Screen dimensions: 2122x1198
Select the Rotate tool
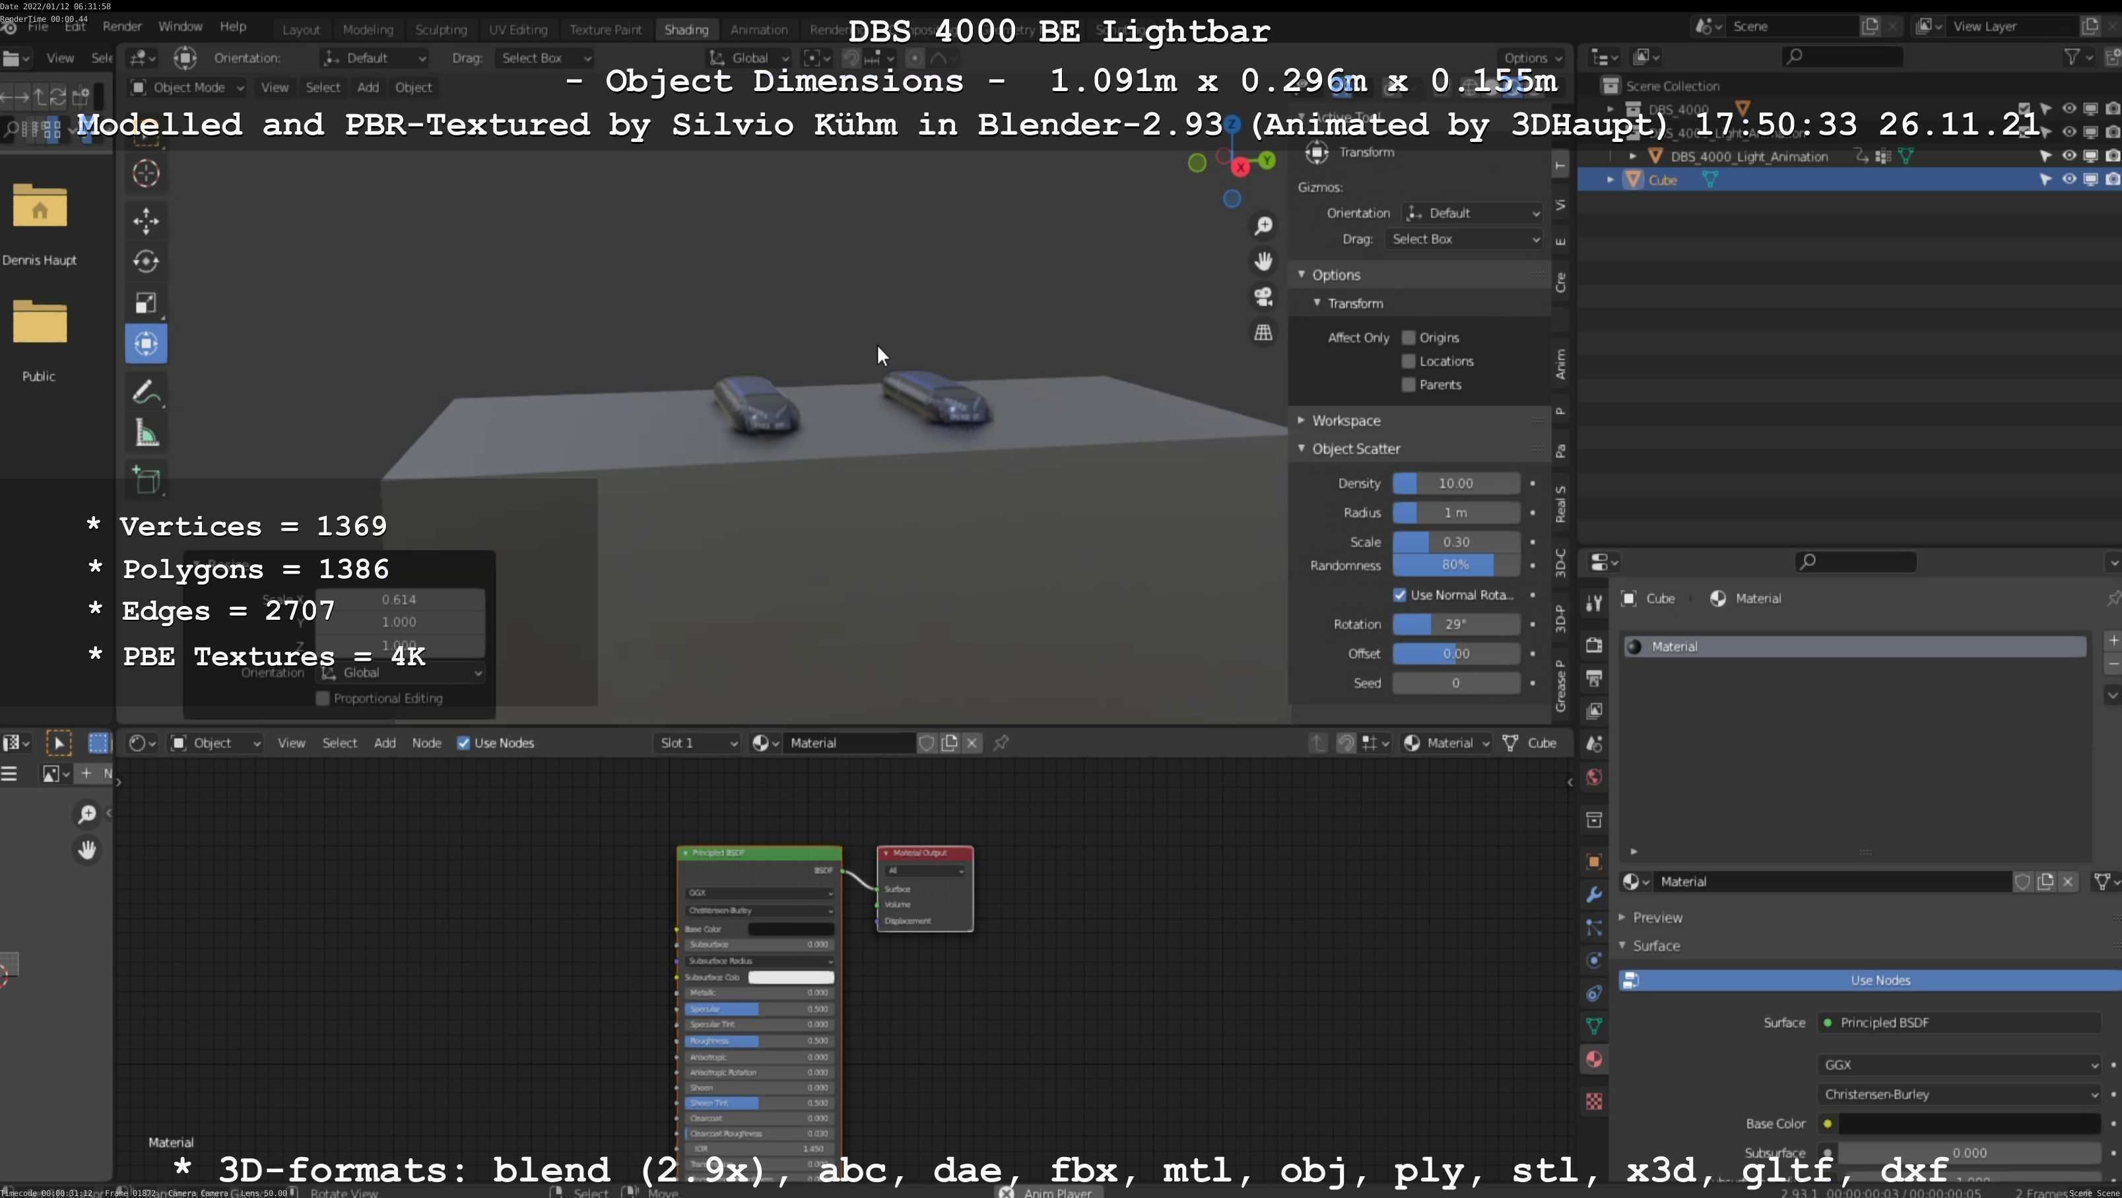pos(146,261)
